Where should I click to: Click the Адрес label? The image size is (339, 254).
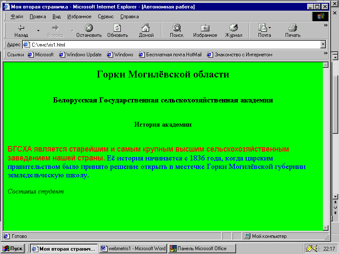[x=14, y=45]
